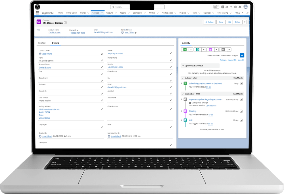Image resolution: width=284 pixels, height=194 pixels.
Task: Switch to the Related tab
Action: click(x=42, y=43)
